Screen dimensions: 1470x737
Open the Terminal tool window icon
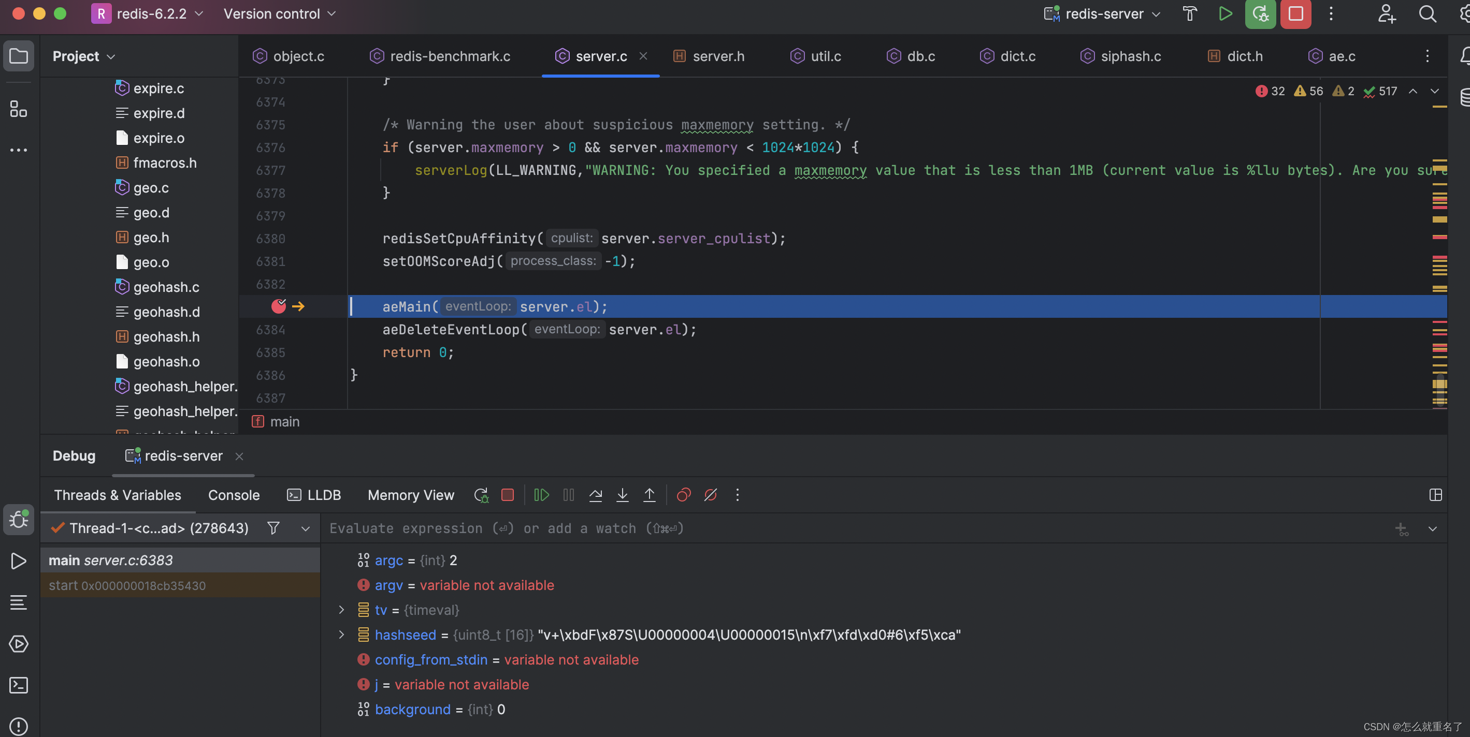(19, 685)
